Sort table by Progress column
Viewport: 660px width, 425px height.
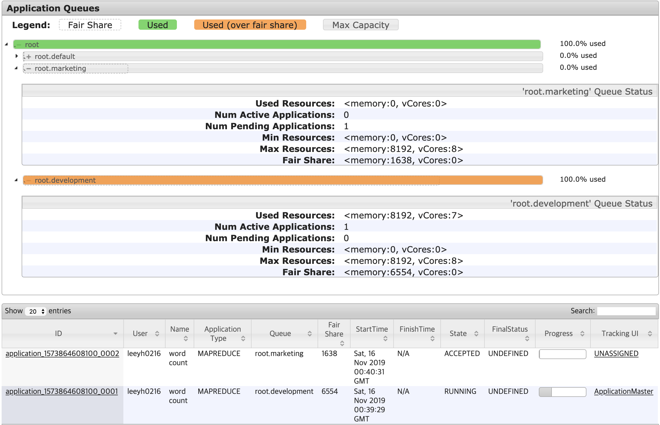pyautogui.click(x=582, y=334)
